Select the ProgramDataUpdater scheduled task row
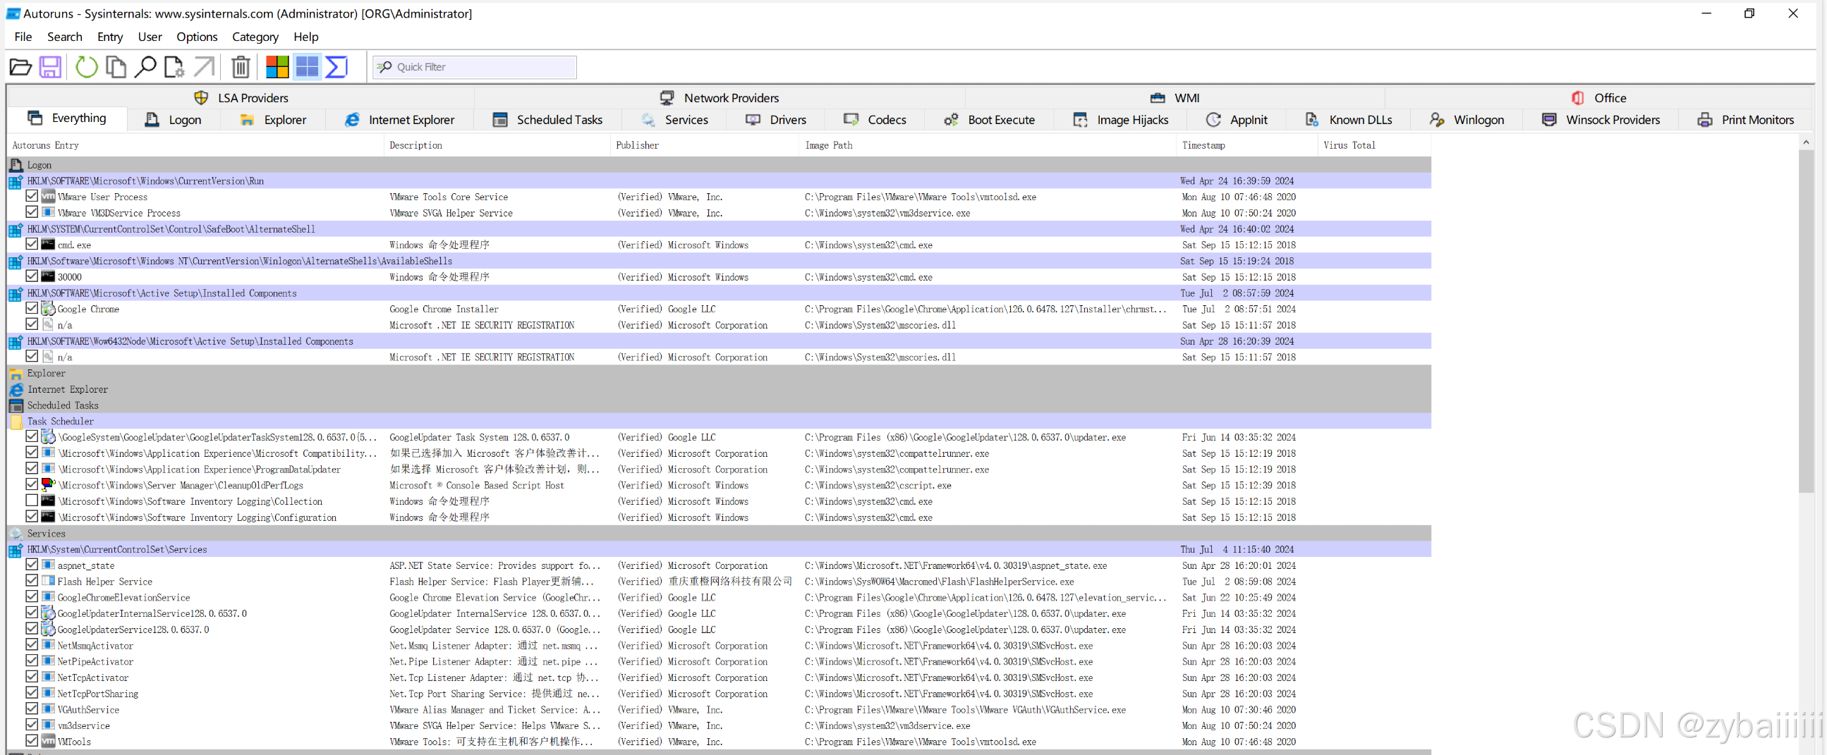Viewport: 1827px width, 755px height. pyautogui.click(x=720, y=469)
